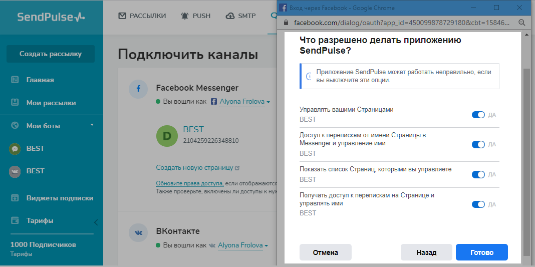
Task: Click the Подключить каналы heading
Action: (188, 55)
